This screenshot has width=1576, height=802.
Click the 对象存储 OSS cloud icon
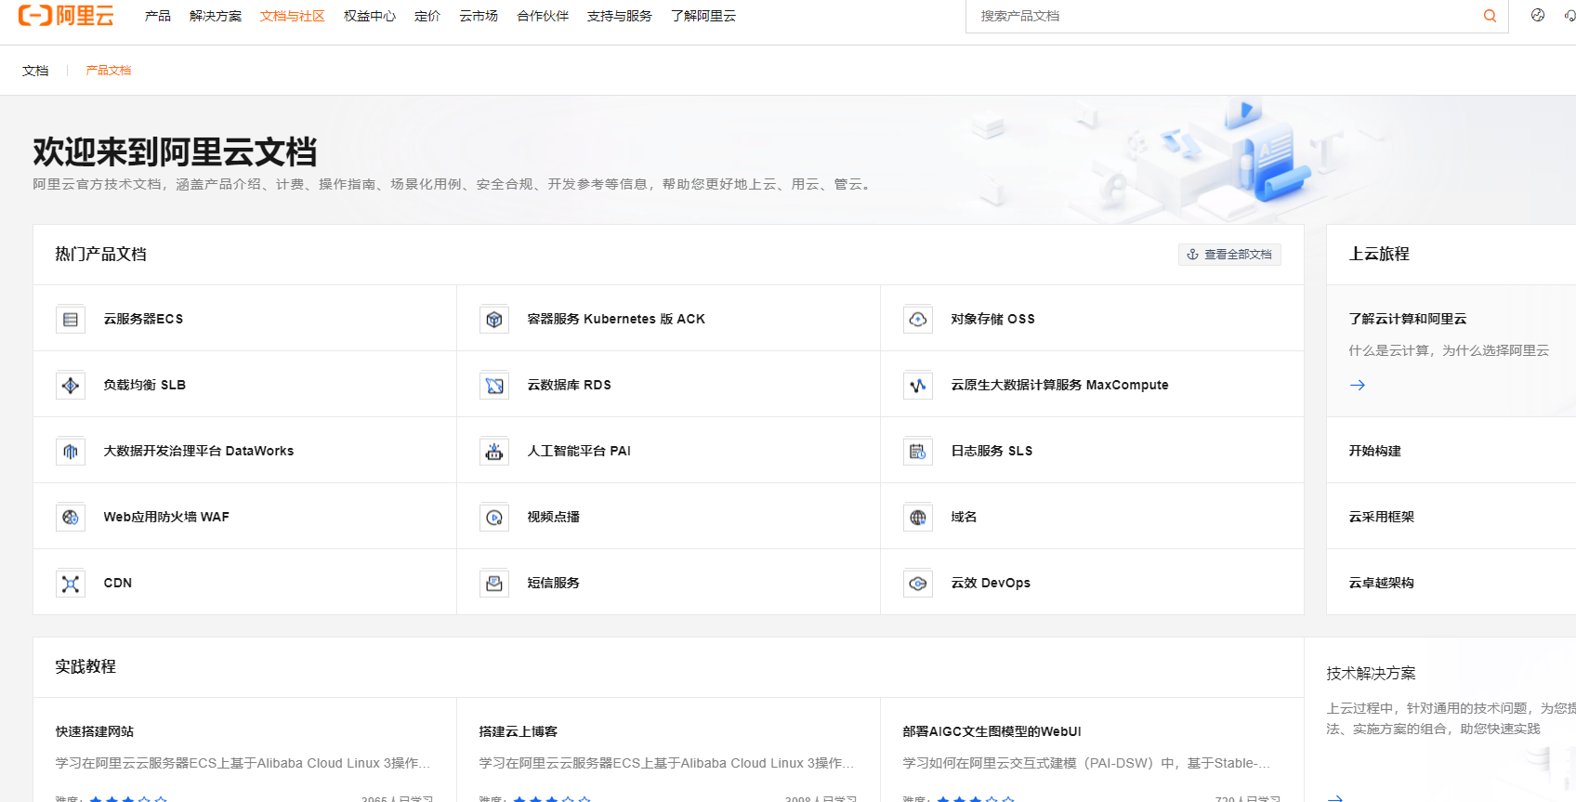918,319
